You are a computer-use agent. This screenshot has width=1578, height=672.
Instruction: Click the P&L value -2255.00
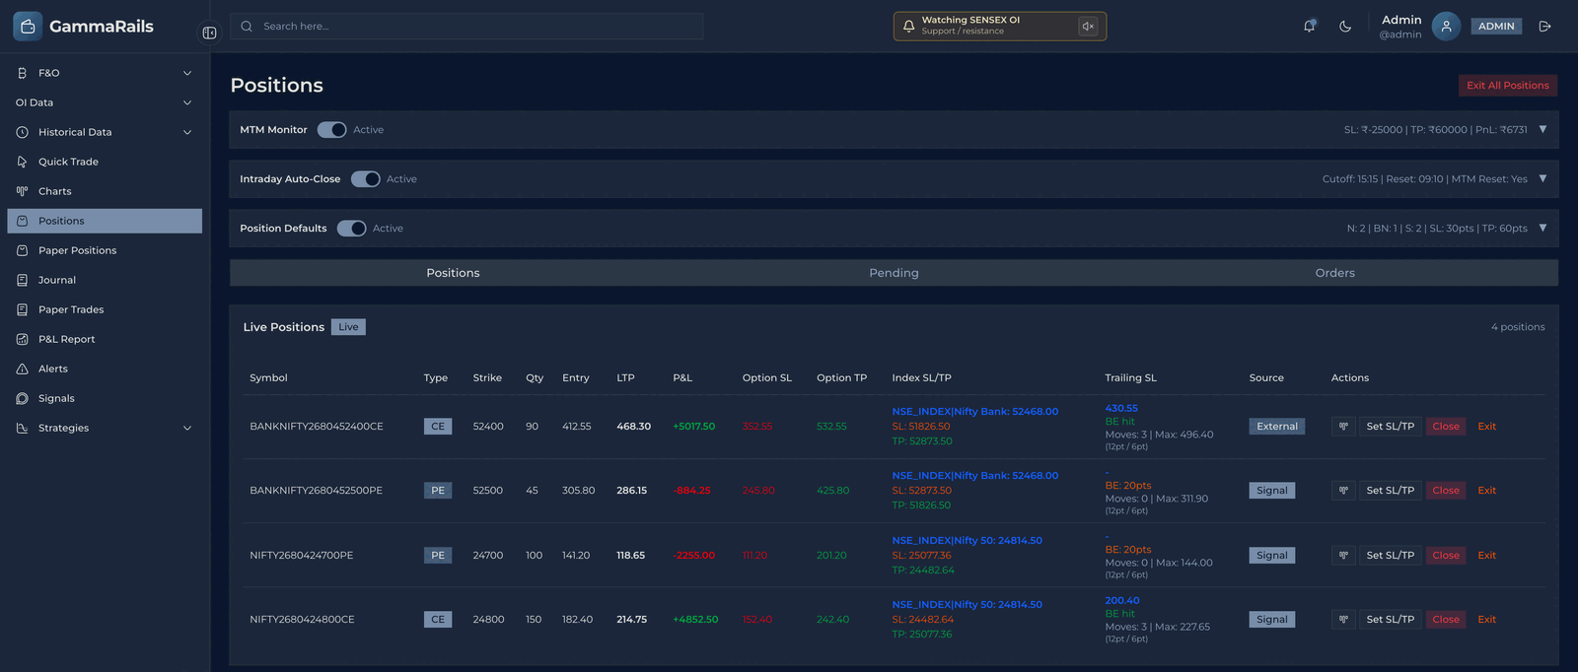tap(693, 556)
